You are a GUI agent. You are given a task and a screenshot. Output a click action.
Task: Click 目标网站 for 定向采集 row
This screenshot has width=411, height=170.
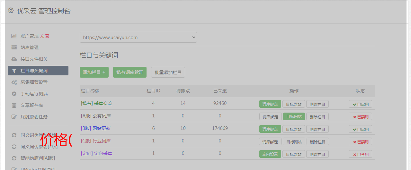294,154
